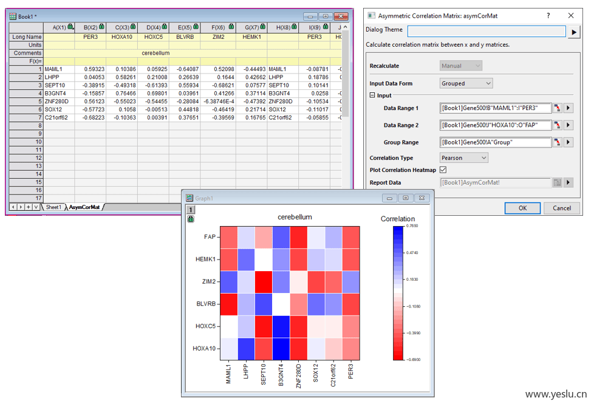This screenshot has width=594, height=406.
Task: Click lock icon on column E(X5) header
Action: 196,27
